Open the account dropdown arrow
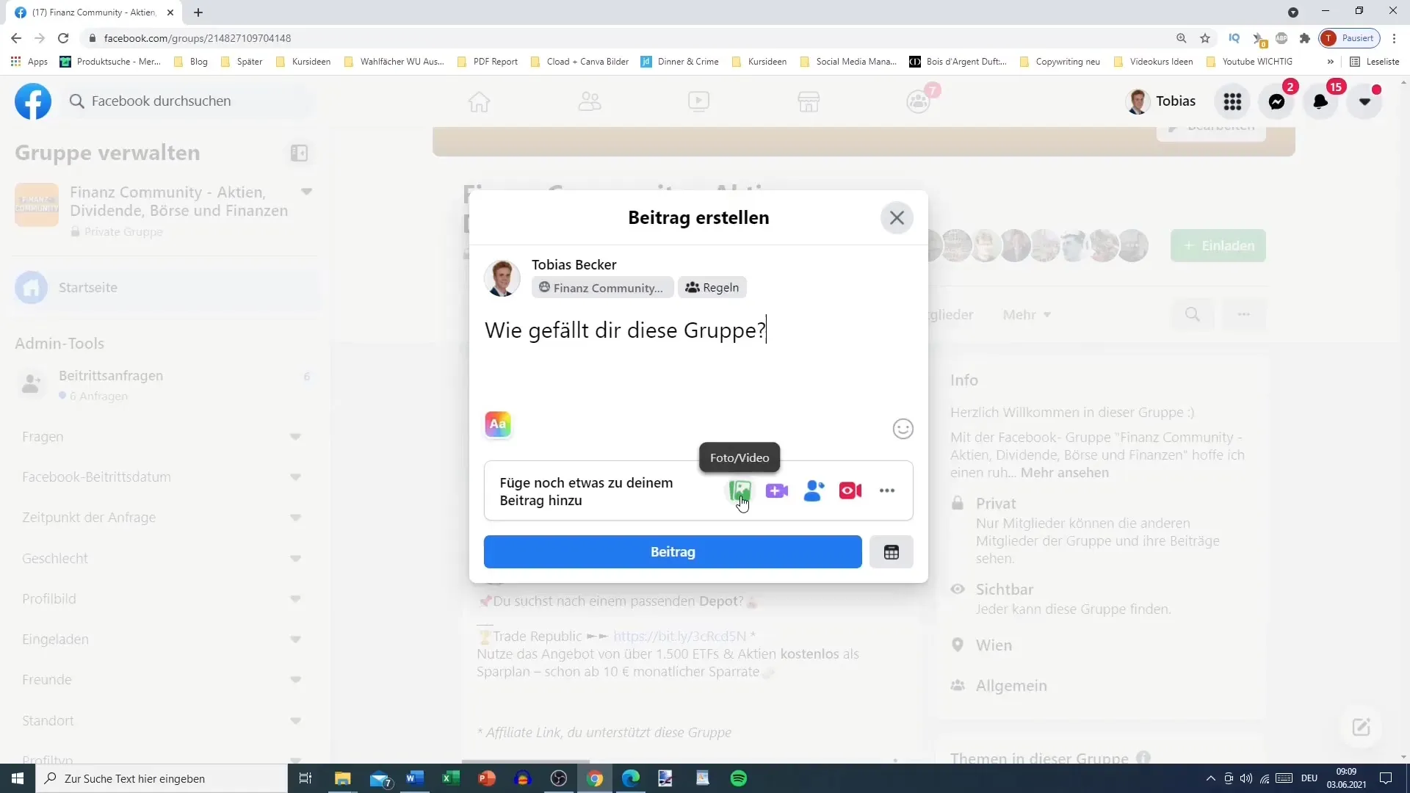The height and width of the screenshot is (793, 1410). tap(1364, 101)
